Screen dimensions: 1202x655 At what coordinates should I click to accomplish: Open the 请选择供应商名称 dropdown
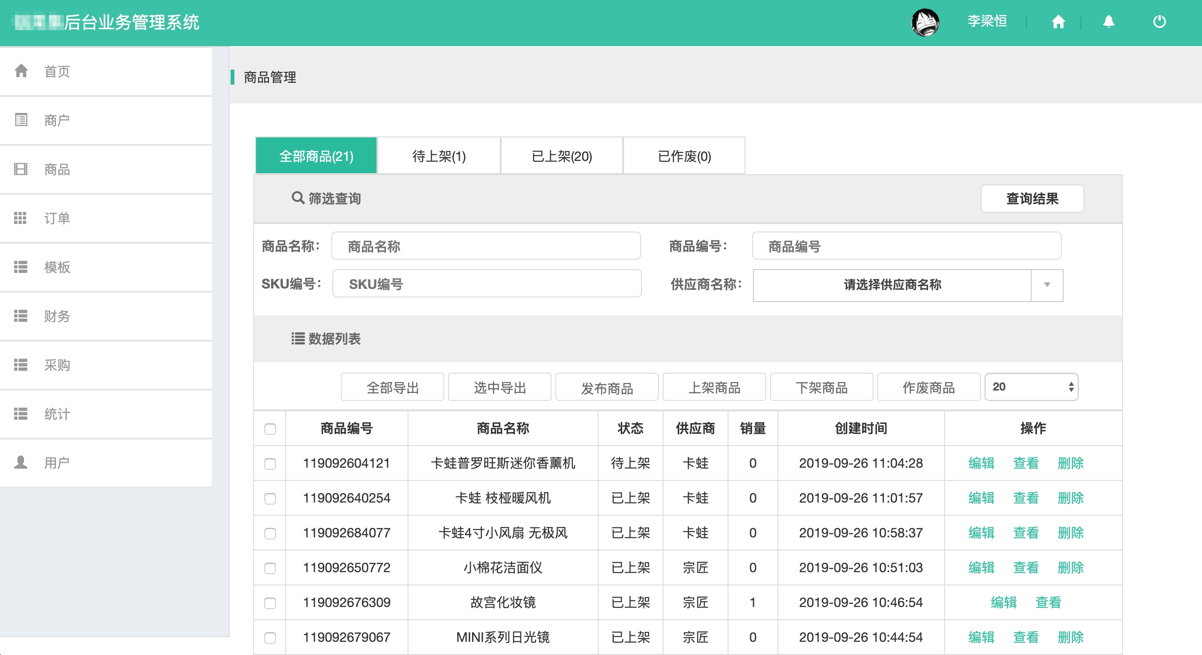[908, 285]
